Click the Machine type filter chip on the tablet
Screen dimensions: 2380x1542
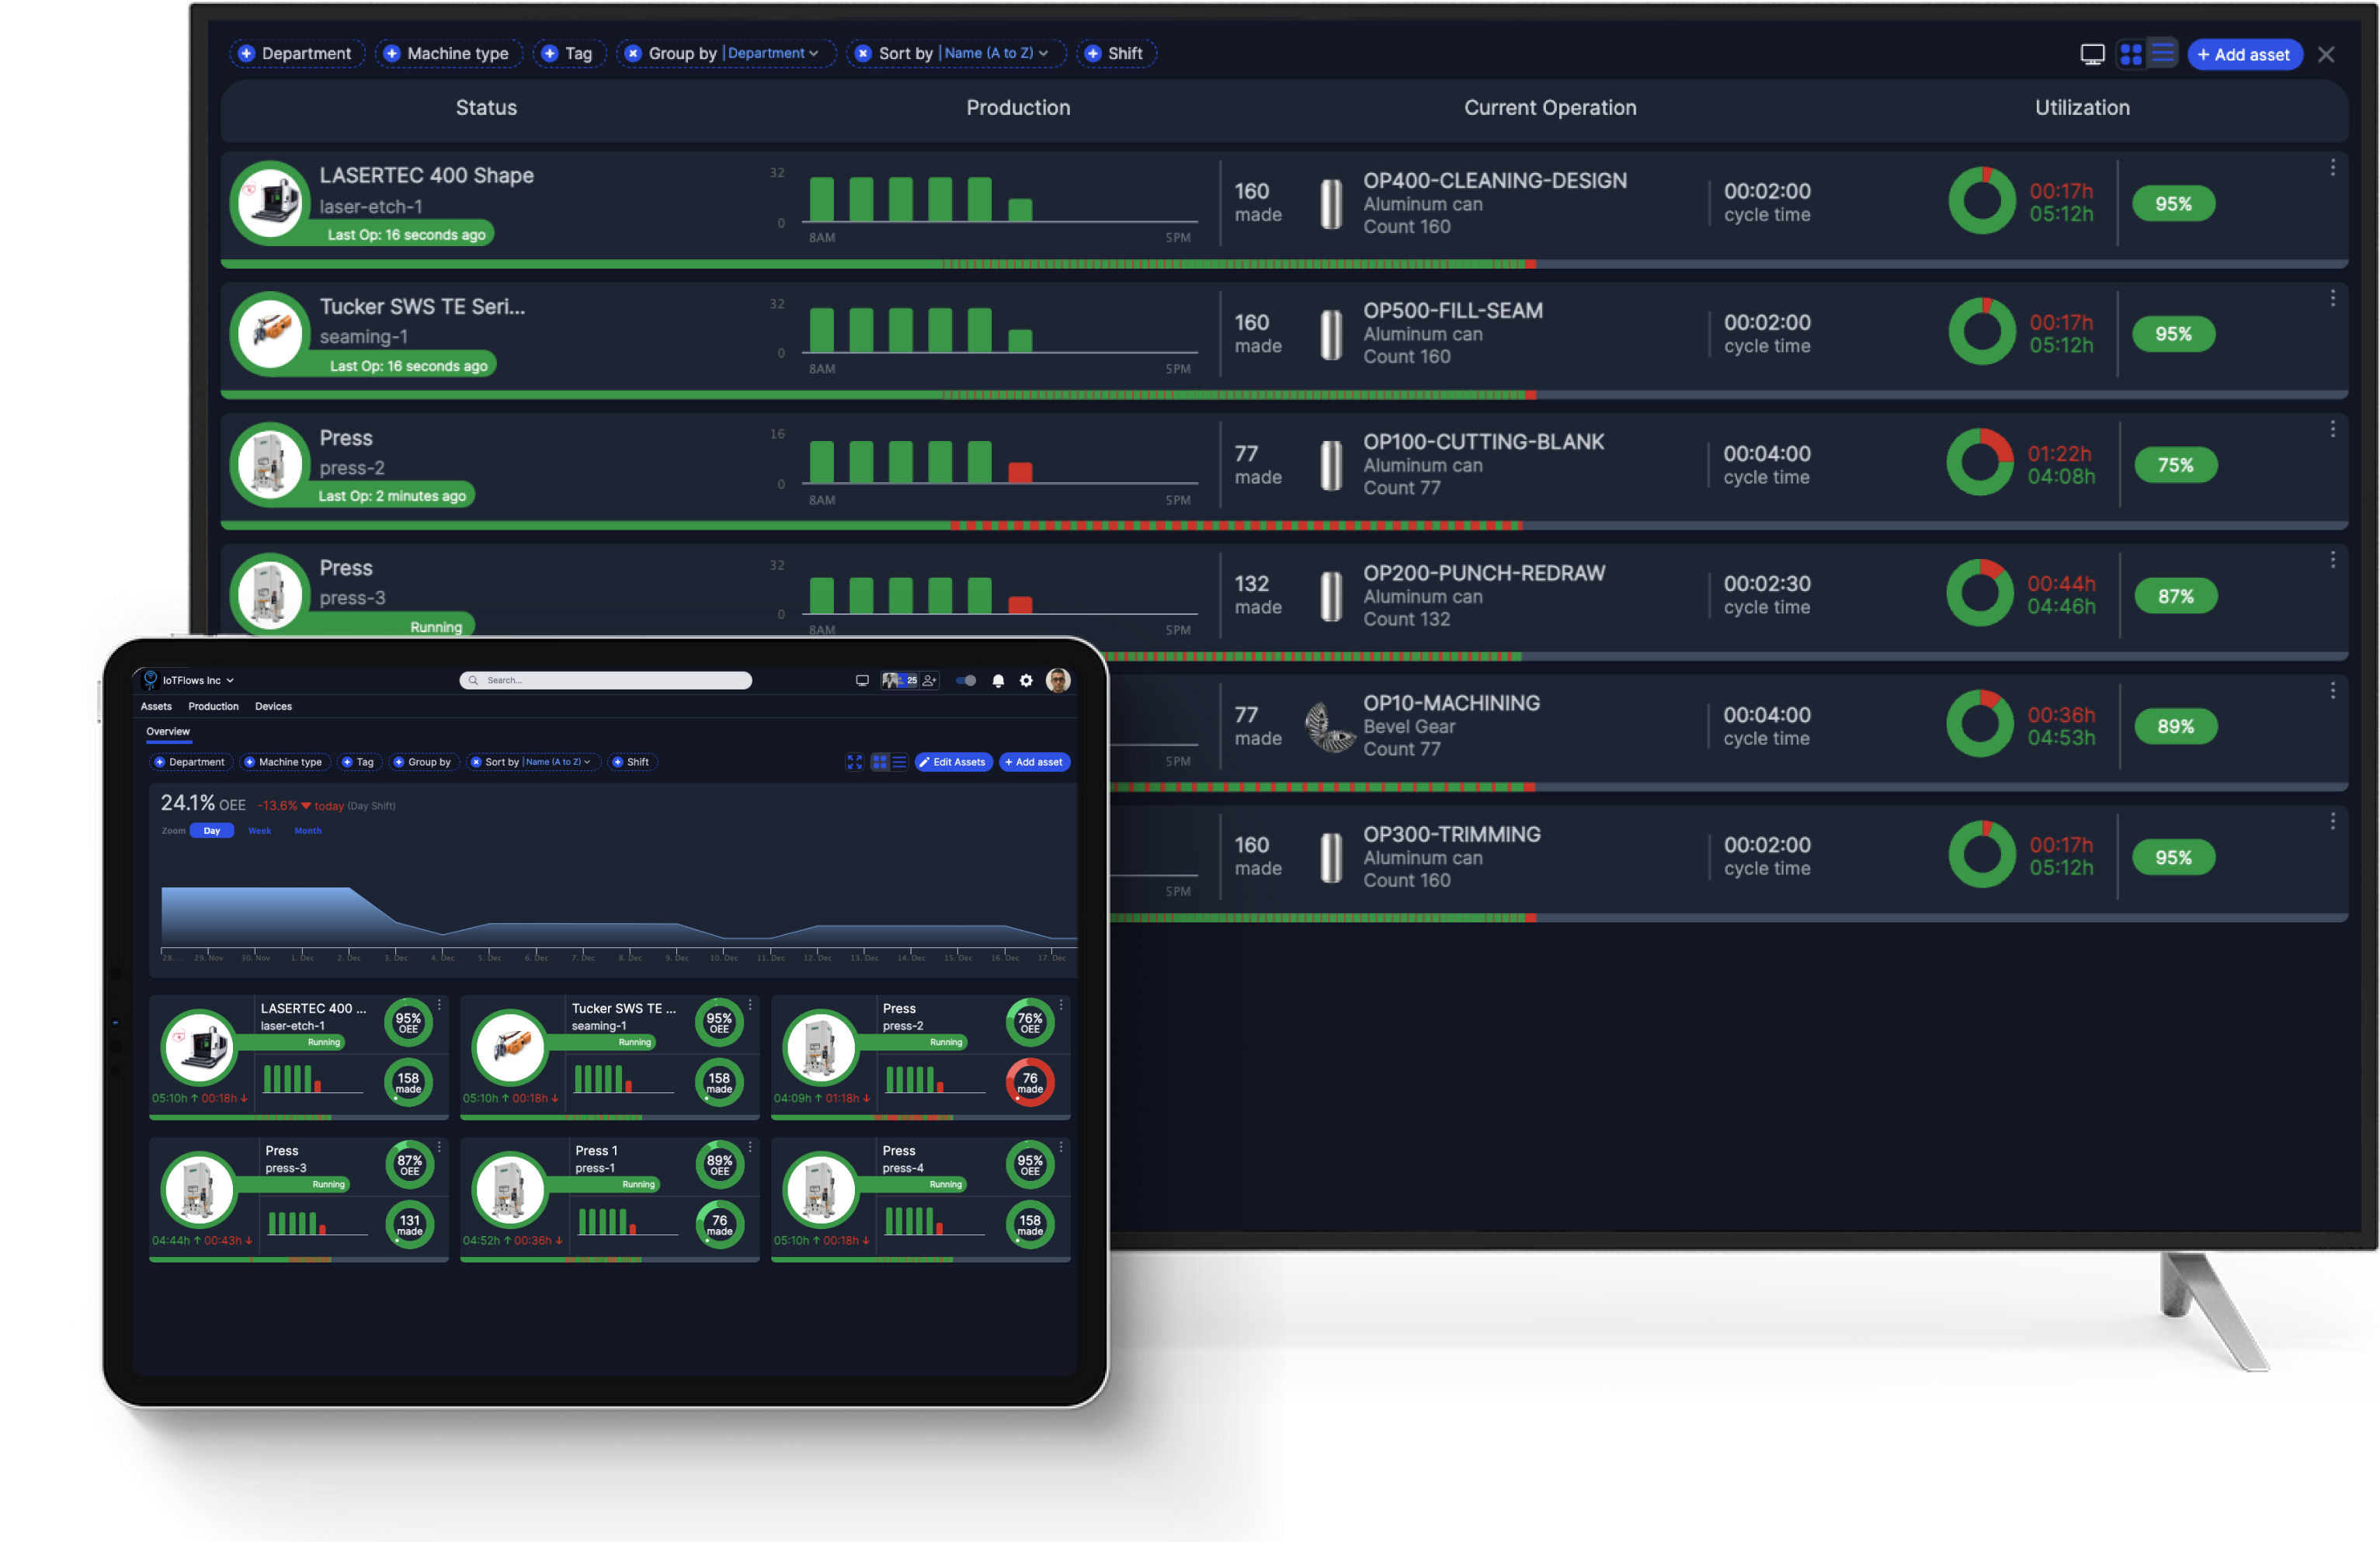click(284, 762)
